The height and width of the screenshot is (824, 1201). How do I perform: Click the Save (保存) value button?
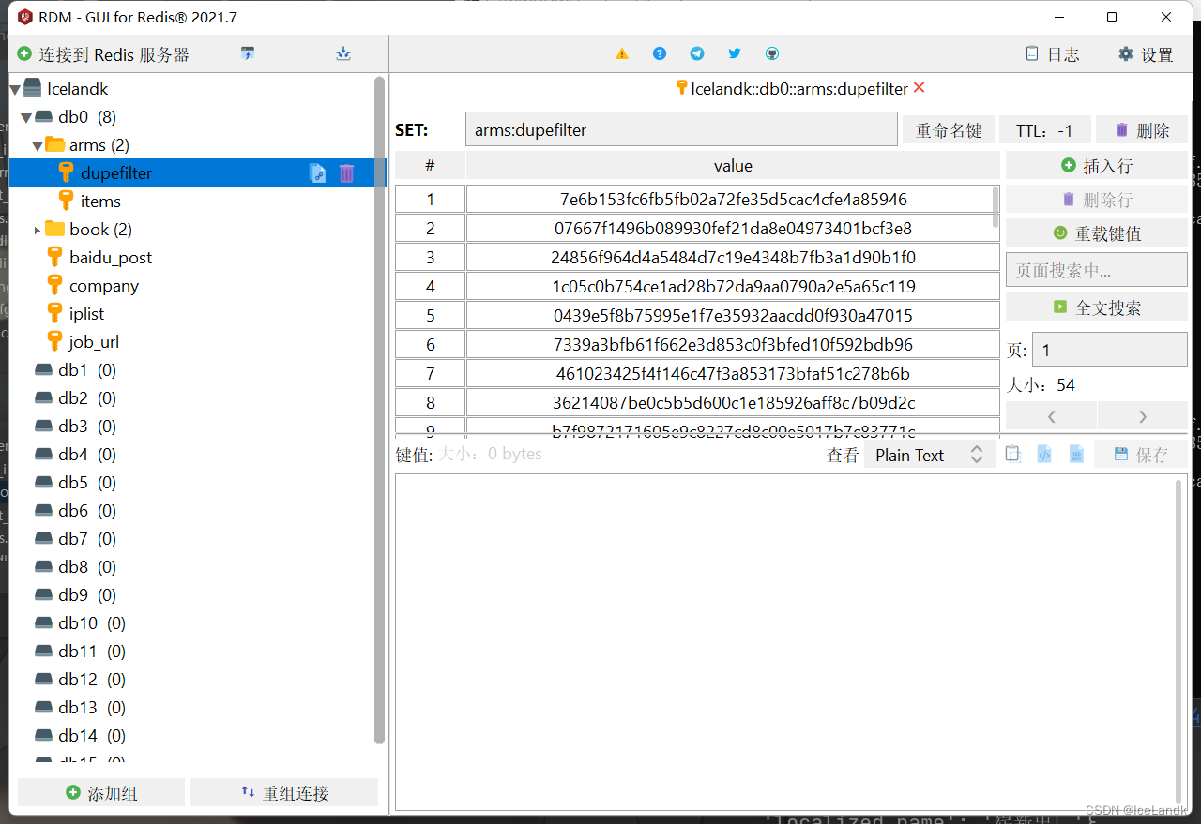click(x=1141, y=455)
